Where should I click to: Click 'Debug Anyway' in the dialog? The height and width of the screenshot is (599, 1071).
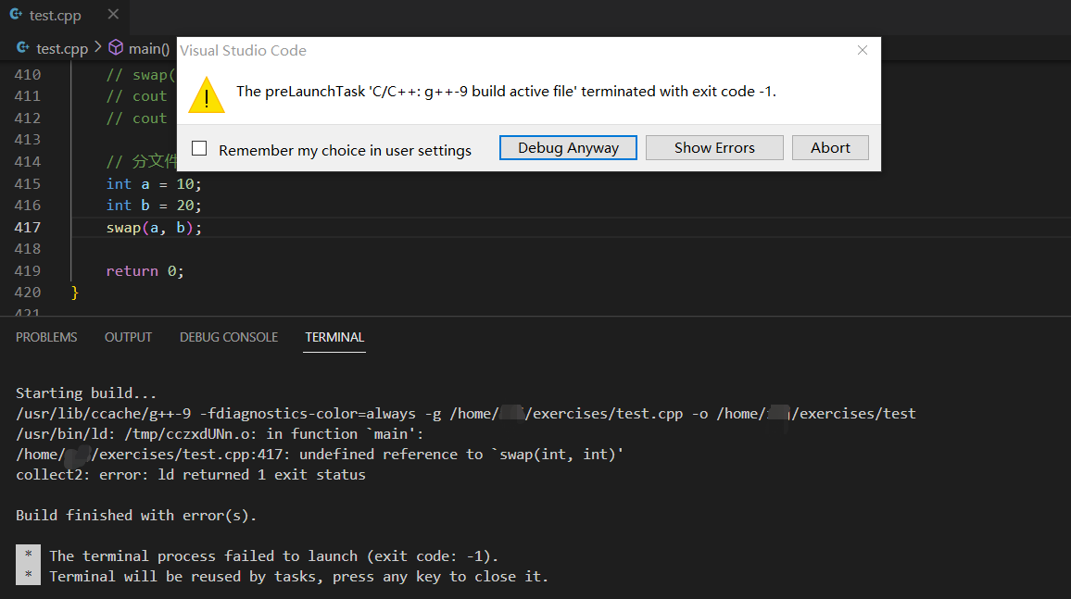[567, 146]
